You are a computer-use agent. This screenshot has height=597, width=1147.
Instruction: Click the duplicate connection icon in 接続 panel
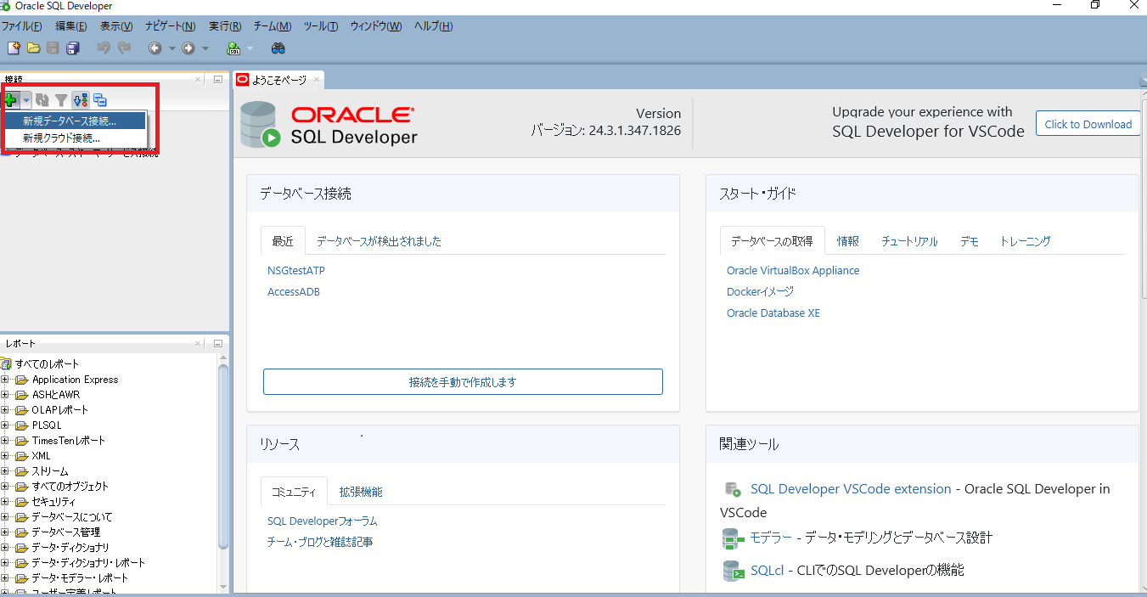(x=99, y=100)
